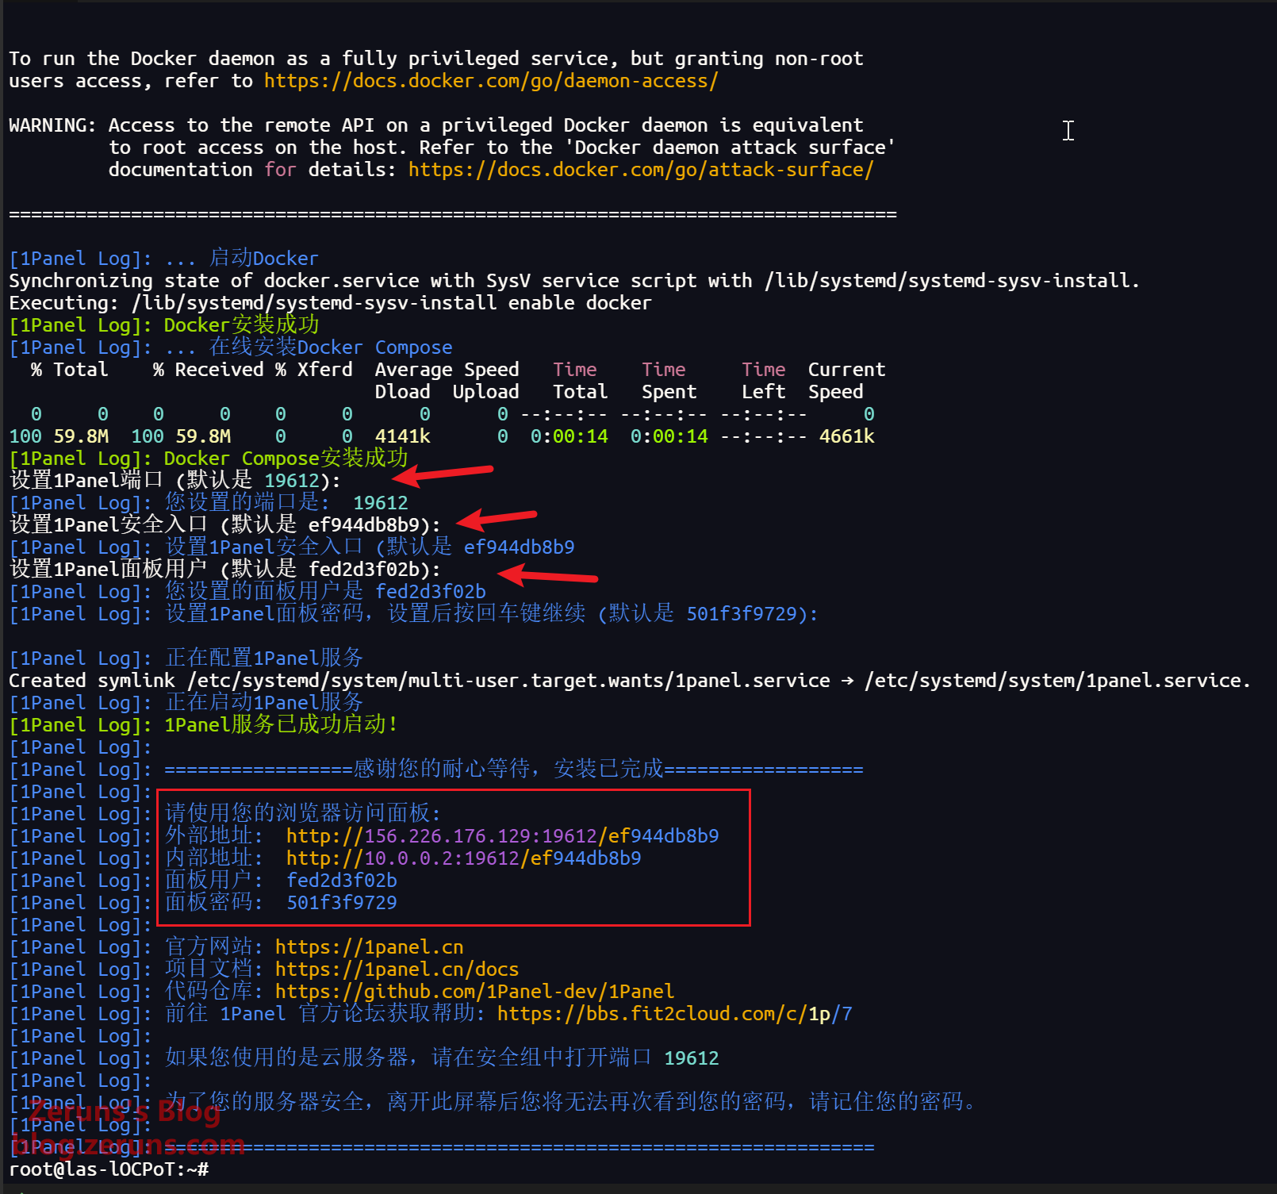Click the '设置1Panel安全入口' white prompt line
This screenshot has height=1194, width=1277.
(225, 525)
